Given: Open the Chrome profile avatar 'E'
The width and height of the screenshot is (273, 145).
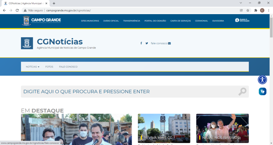Looking at the screenshot, I should pos(262,10).
